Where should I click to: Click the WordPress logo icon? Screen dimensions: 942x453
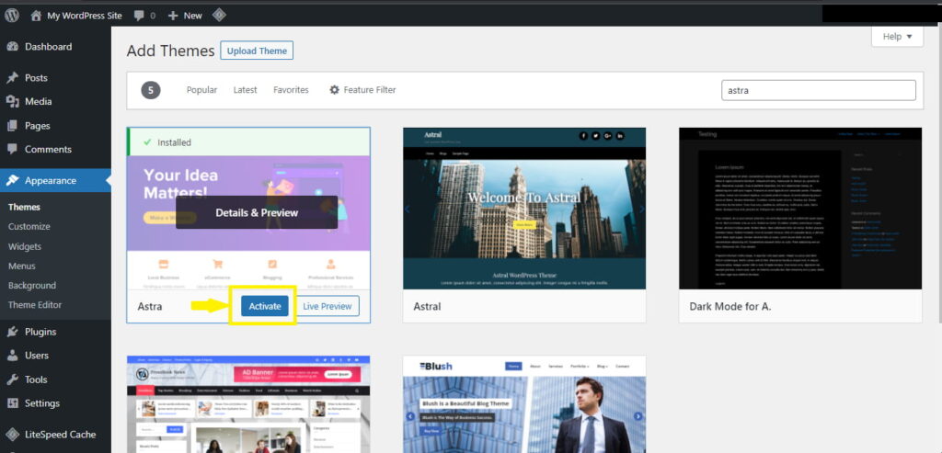click(12, 15)
